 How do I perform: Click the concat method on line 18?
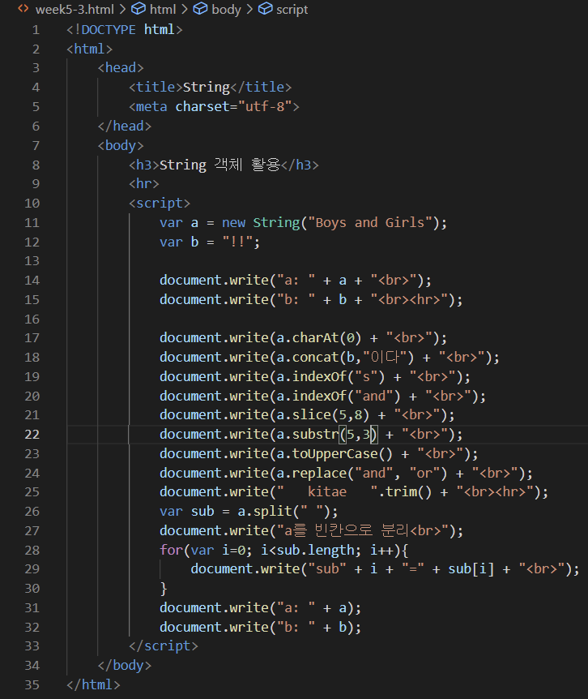click(316, 358)
